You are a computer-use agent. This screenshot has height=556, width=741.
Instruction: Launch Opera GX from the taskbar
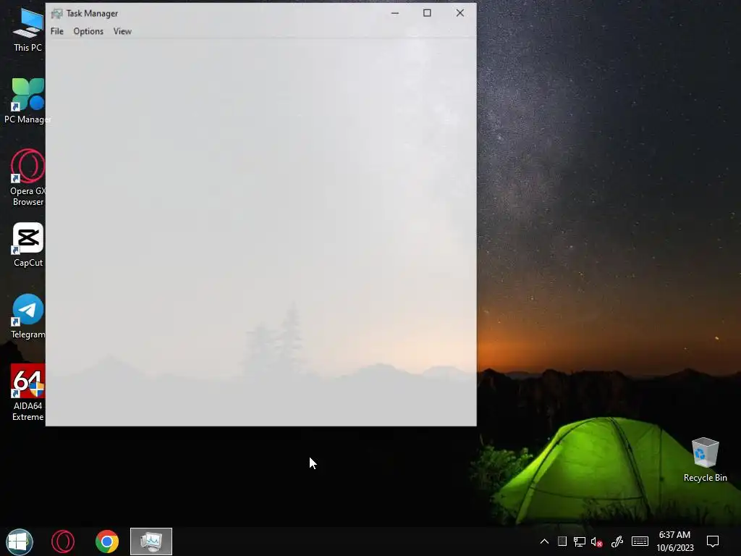point(63,542)
